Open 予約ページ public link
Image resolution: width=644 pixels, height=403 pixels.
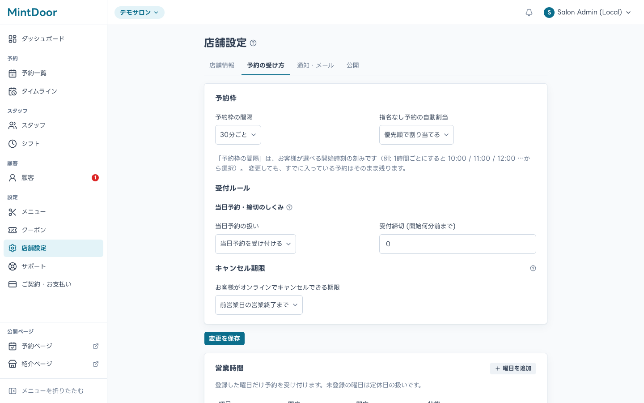point(53,346)
